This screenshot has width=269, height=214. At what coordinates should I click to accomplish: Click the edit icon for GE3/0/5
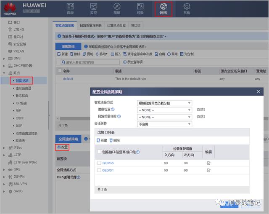coord(208,163)
